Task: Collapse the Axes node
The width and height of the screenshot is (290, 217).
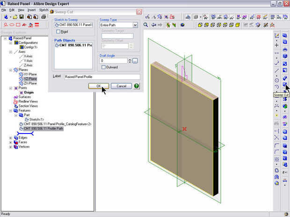Action: (11, 52)
